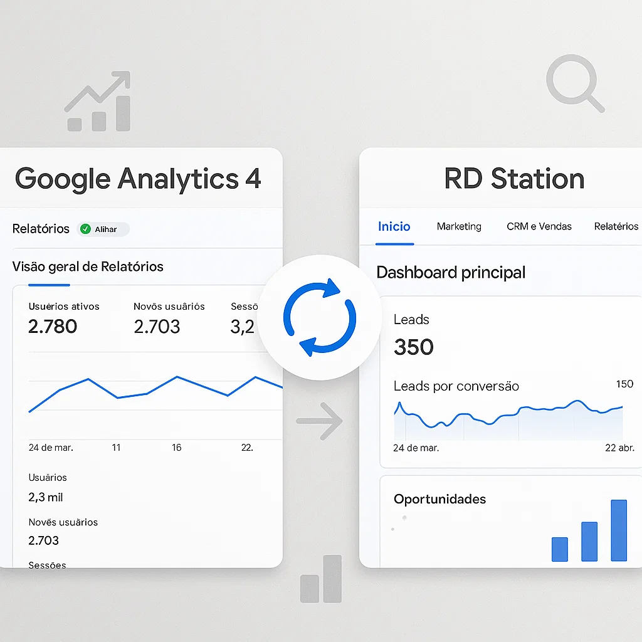Click the gray bar chart icon below the cards
Viewport: 642px width, 642px height.
click(x=320, y=579)
